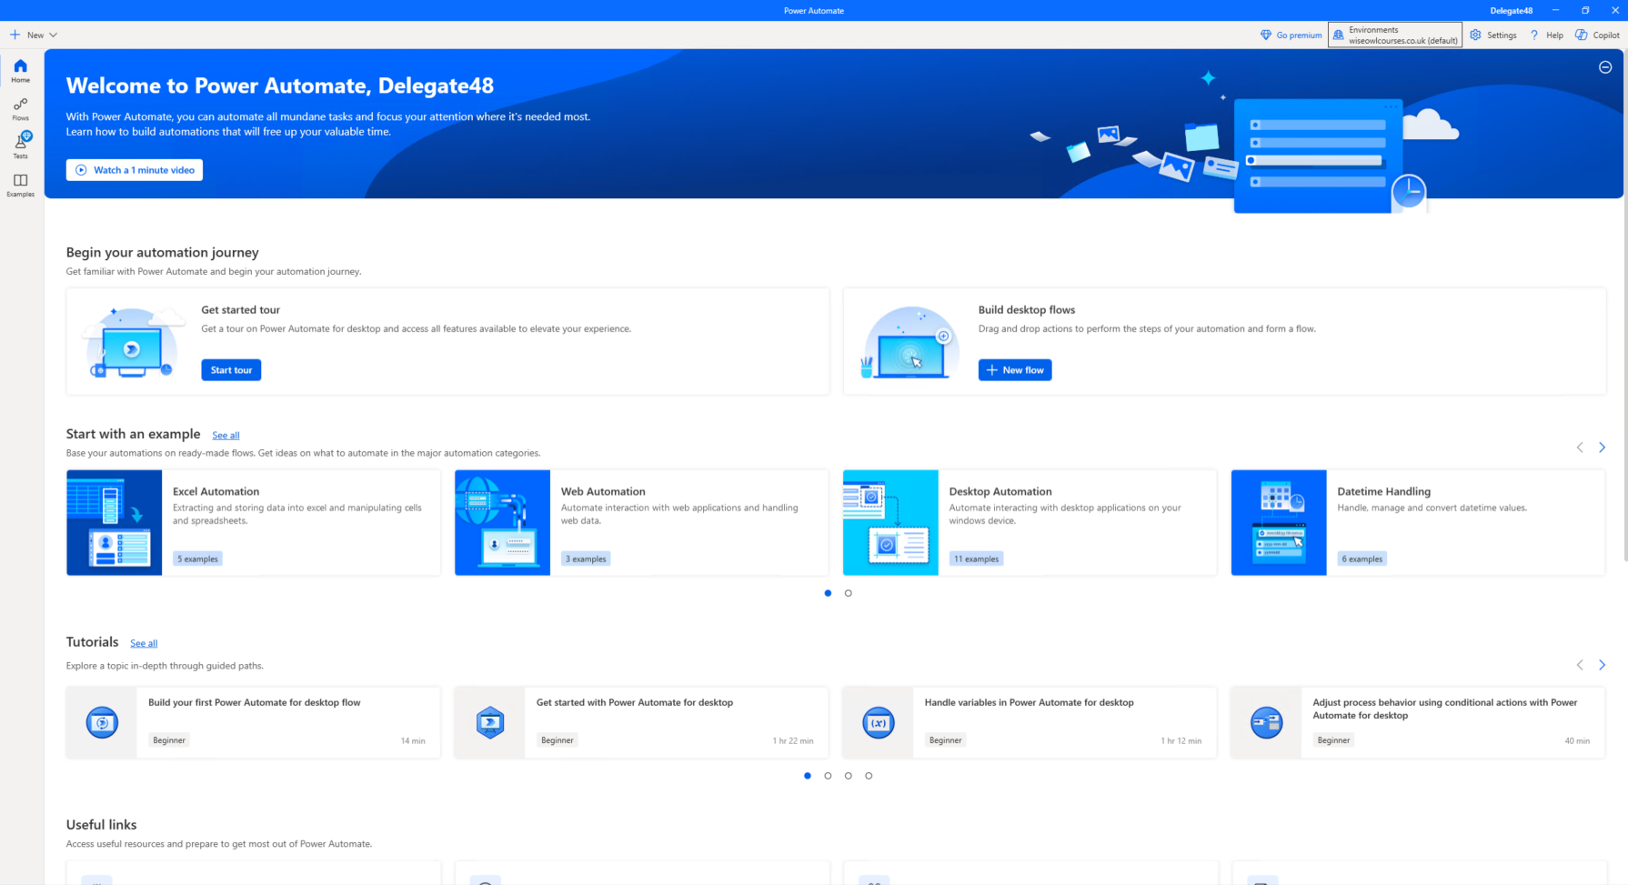Open the Flows sidebar icon

20,104
